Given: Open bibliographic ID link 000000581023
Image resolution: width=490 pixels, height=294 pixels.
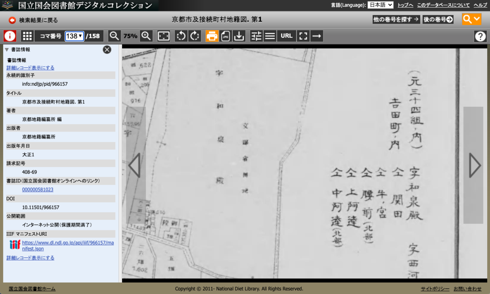Looking at the screenshot, I should 38,190.
